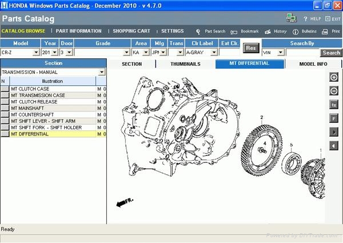343x243 pixels.
Task: Select MT DIFFERENTIAL row in list
Action: [x=53, y=134]
